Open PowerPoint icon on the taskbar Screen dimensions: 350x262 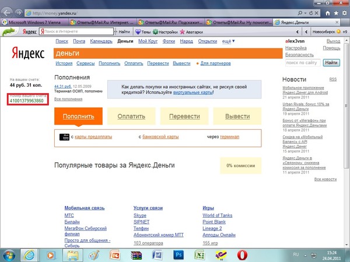[115, 256]
